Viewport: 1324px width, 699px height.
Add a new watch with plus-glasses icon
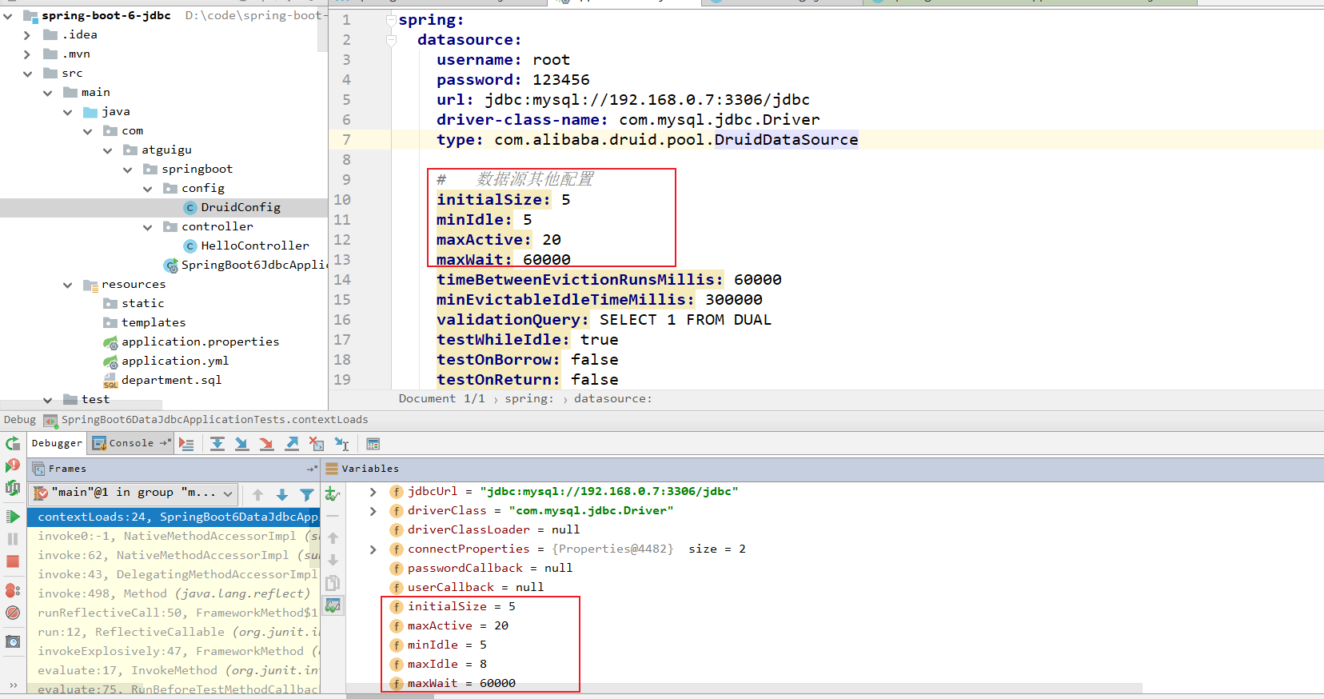333,494
